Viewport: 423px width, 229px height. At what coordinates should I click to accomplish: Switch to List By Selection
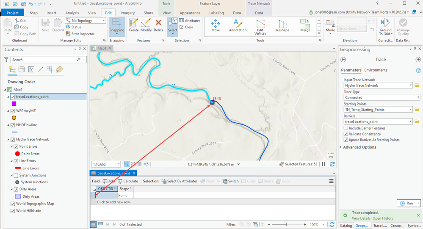(31, 69)
